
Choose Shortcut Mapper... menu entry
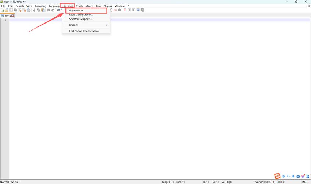81,19
